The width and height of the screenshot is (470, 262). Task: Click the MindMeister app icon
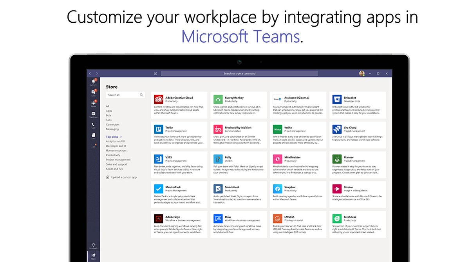[277, 159]
